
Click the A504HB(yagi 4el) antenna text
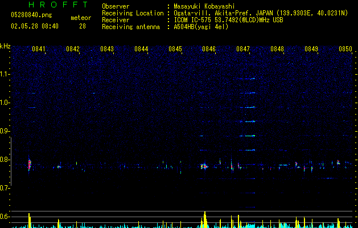coord(201,27)
